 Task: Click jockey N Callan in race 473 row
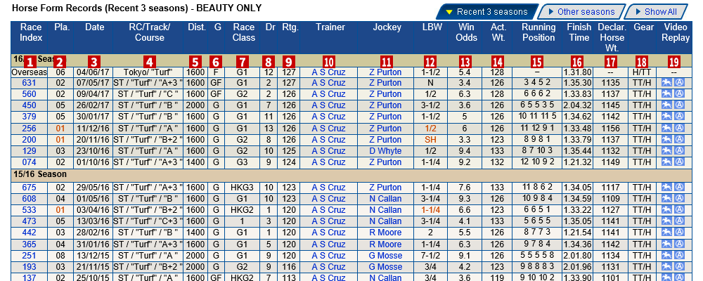coord(385,221)
